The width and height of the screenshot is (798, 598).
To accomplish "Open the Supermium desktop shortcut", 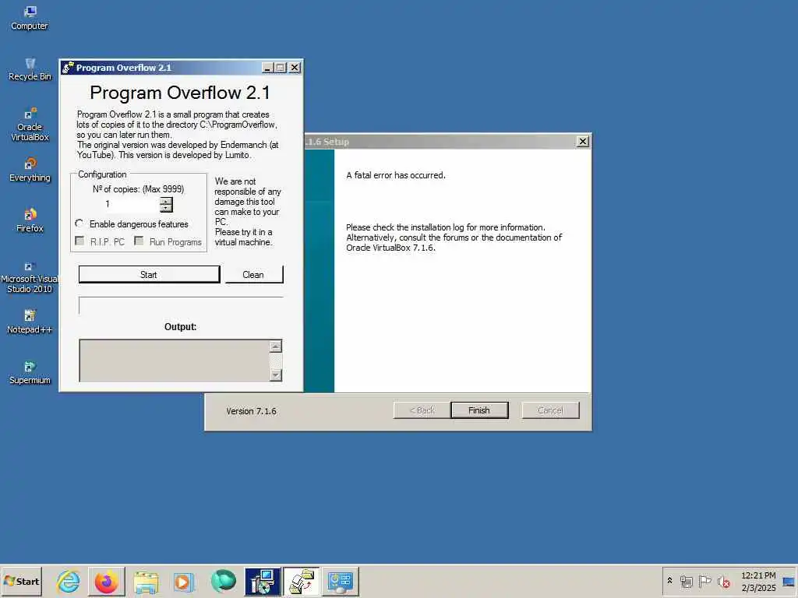I will pos(30,373).
